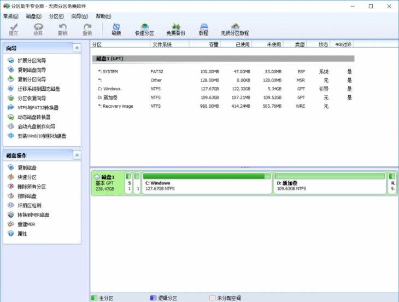This screenshot has width=399, height=302.
Task: Select the R recovery partition block
Action: click(x=392, y=183)
